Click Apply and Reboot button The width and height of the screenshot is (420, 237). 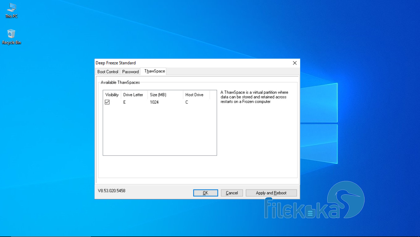click(x=271, y=193)
